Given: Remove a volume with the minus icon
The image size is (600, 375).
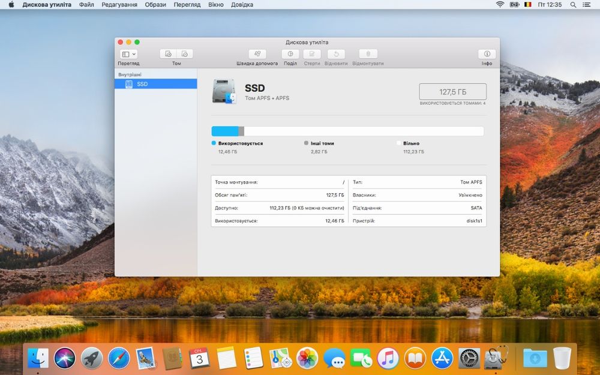Looking at the screenshot, I should [184, 54].
